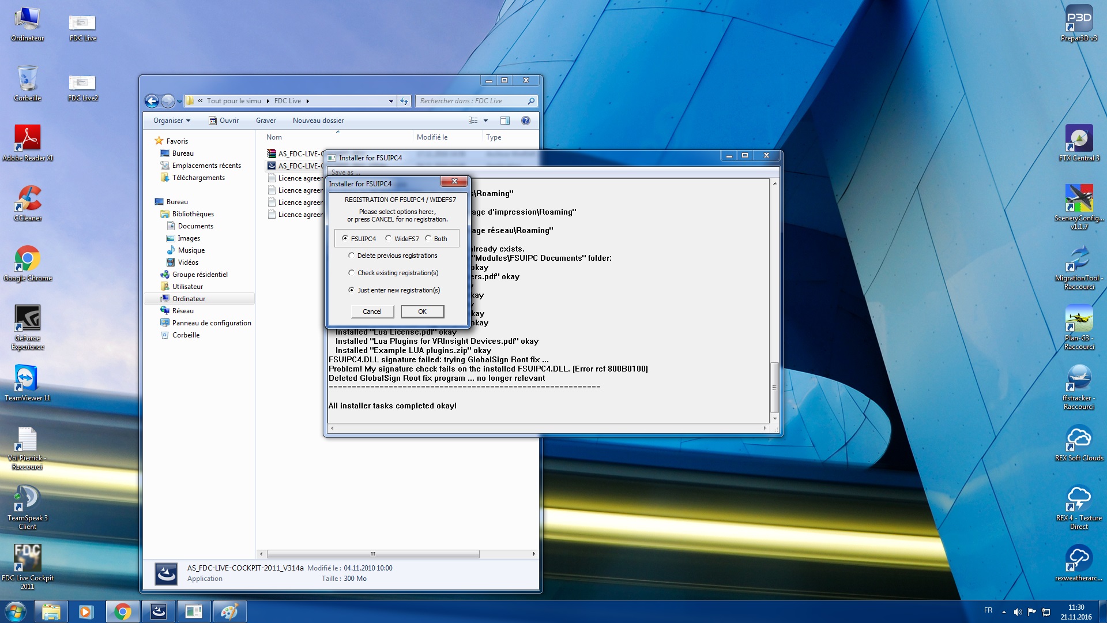Select the Both radio option
1107x623 pixels.
pos(428,238)
